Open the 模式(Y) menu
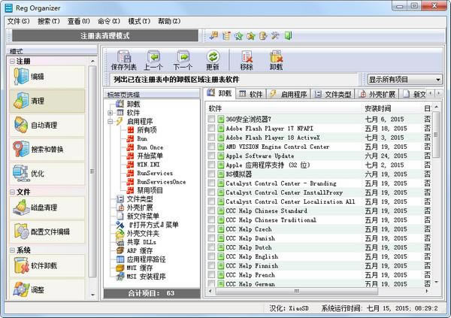451x318 pixels. coord(139,21)
